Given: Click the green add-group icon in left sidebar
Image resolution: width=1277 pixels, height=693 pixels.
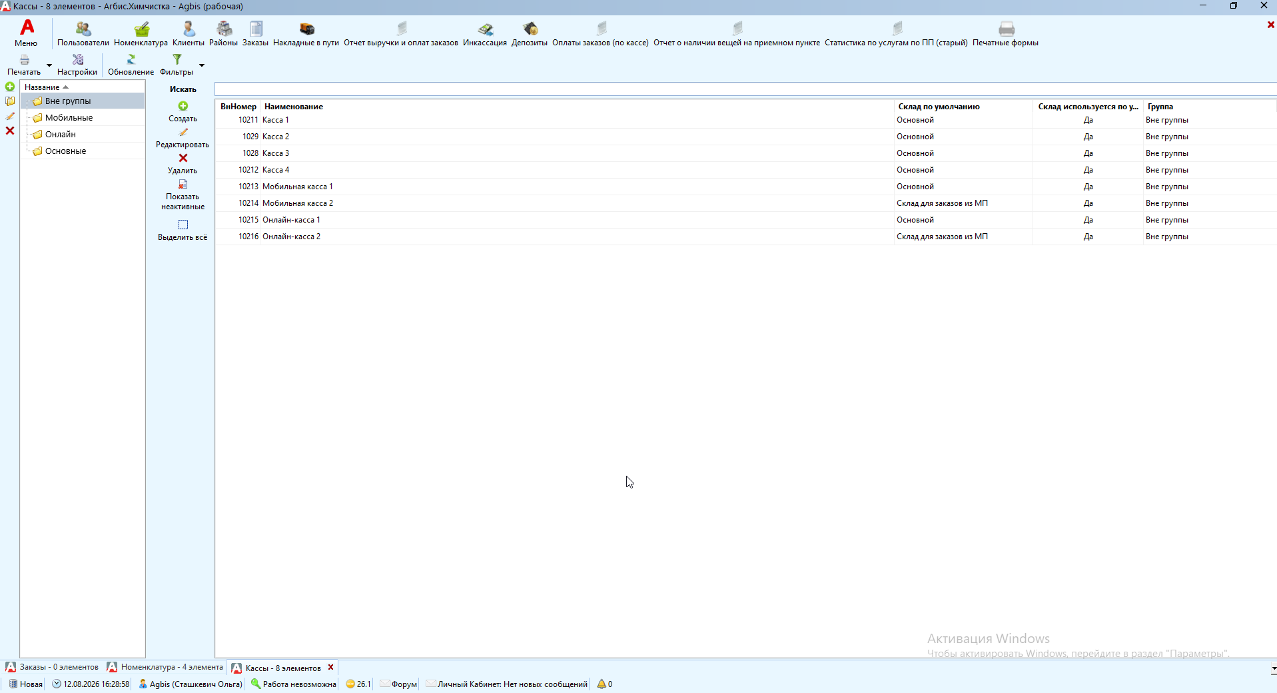Looking at the screenshot, I should 10,87.
